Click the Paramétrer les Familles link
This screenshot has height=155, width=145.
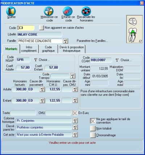coord(92,41)
